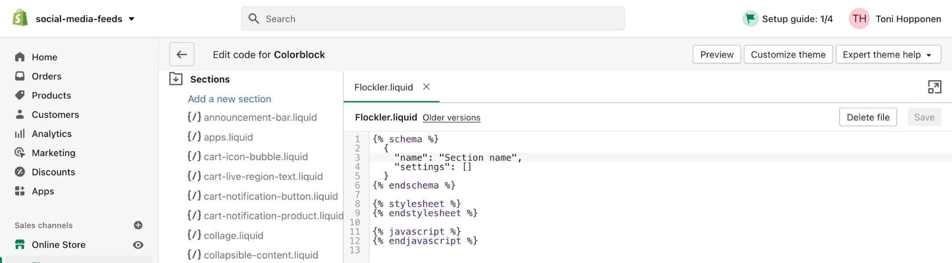Click the Marketing target icon
Screen dimensions: 952x263
coord(20,153)
